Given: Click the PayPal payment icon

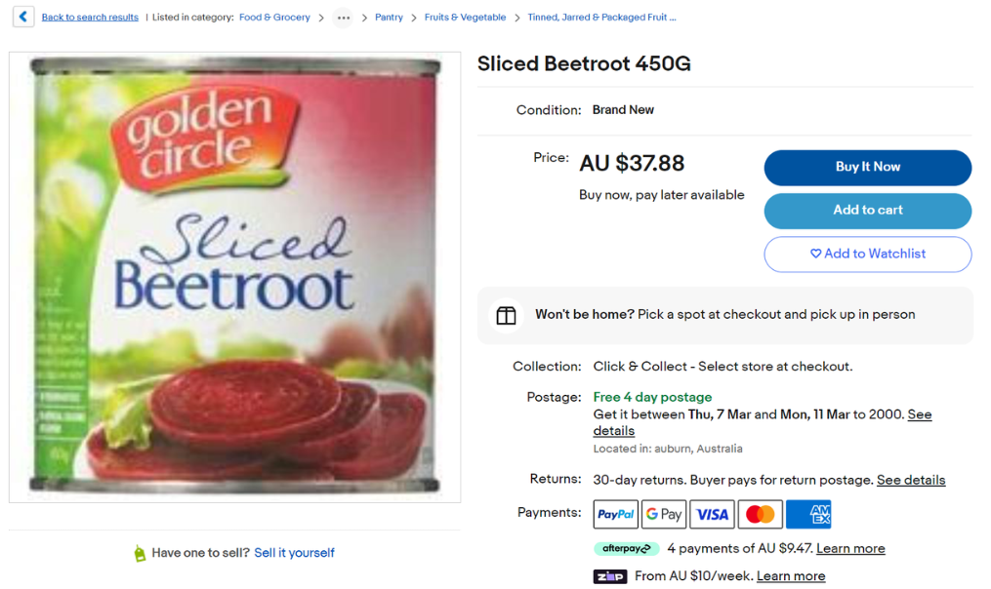Looking at the screenshot, I should point(615,514).
